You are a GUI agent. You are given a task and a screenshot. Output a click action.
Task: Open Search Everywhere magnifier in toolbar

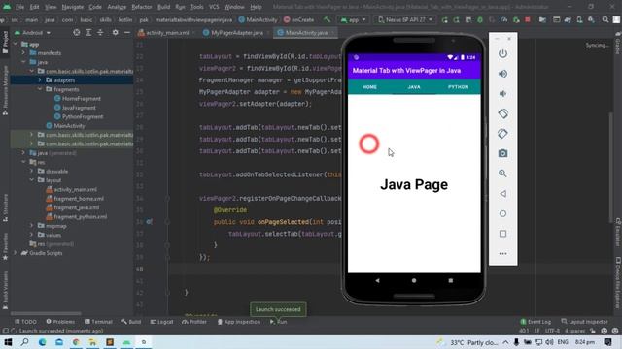click(605, 19)
